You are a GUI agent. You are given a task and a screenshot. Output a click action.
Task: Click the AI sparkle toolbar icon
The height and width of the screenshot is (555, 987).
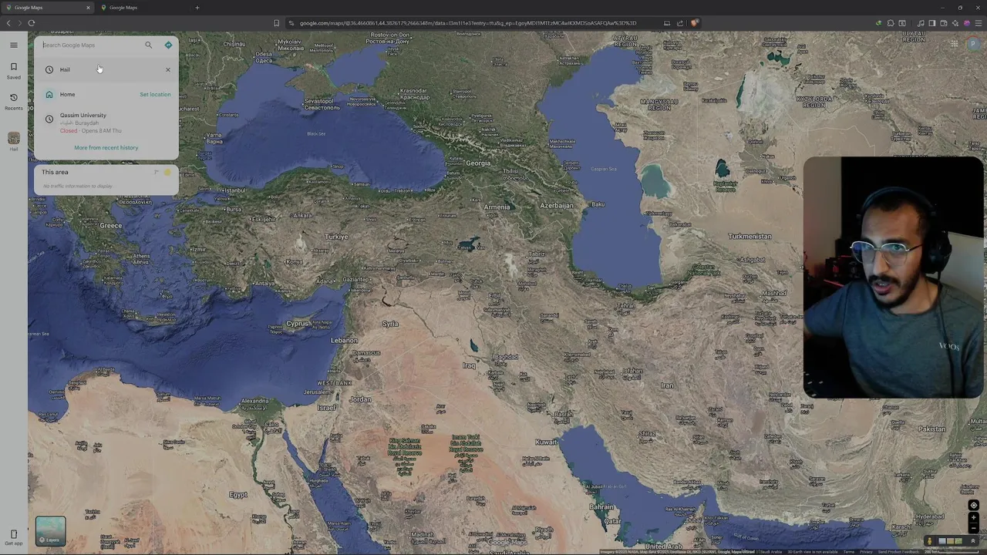(955, 23)
